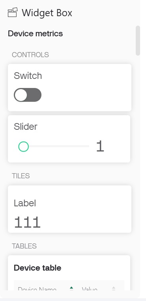
Task: Toggle the Switch widget on
Action: [x=28, y=95]
